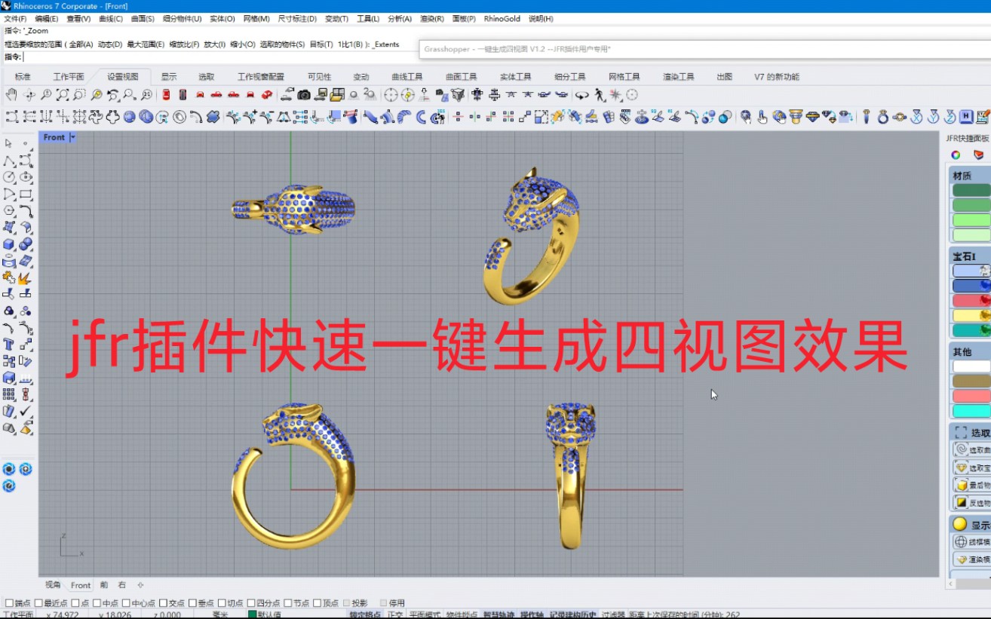Enable the 端点 osnap checkbox
Screen dimensions: 991x619
(x=8, y=602)
